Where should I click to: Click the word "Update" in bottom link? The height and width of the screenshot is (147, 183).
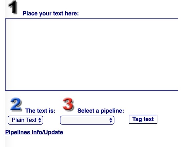54,132
